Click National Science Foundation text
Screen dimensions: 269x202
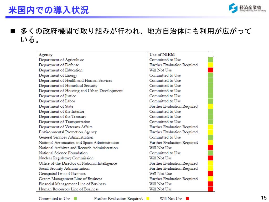(x=63, y=153)
